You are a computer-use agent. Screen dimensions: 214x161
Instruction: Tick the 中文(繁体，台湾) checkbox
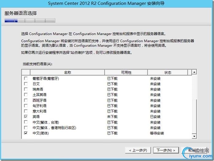pyautogui.click(x=26, y=122)
